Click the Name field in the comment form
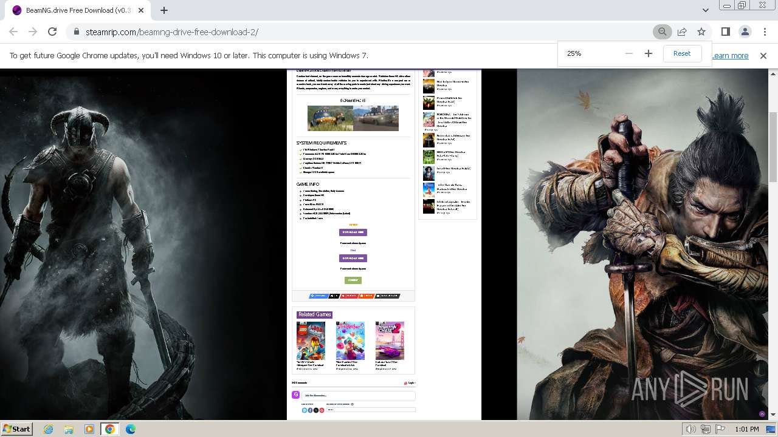Viewport: 778px width, 437px height. 371,410
